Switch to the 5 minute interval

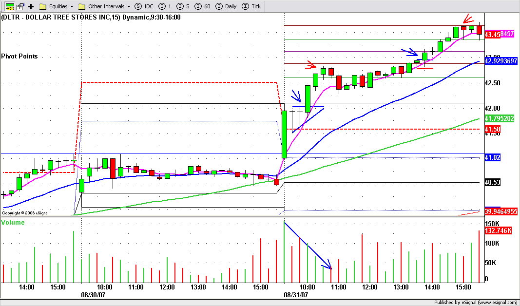(x=183, y=6)
